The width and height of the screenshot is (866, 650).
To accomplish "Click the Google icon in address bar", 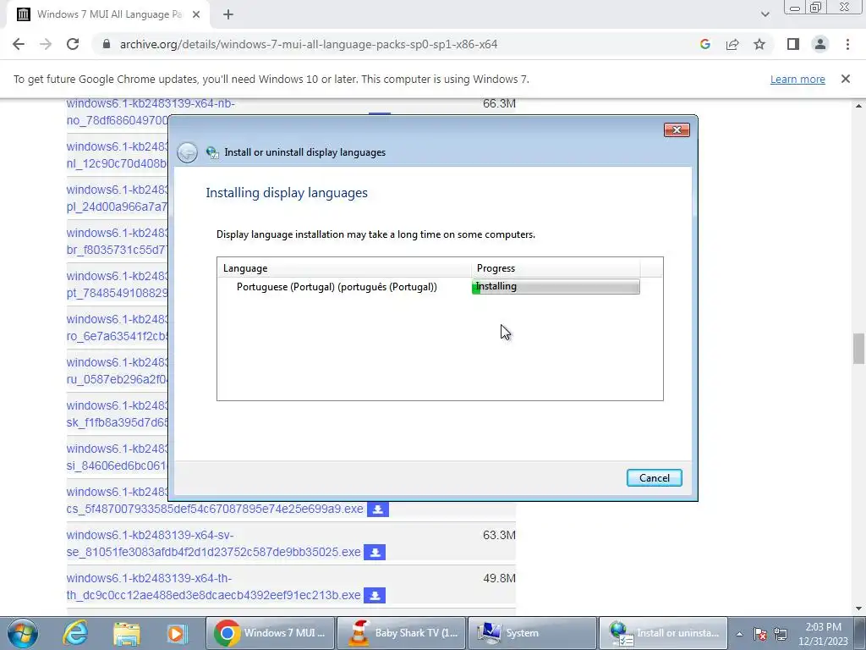I will coord(704,44).
